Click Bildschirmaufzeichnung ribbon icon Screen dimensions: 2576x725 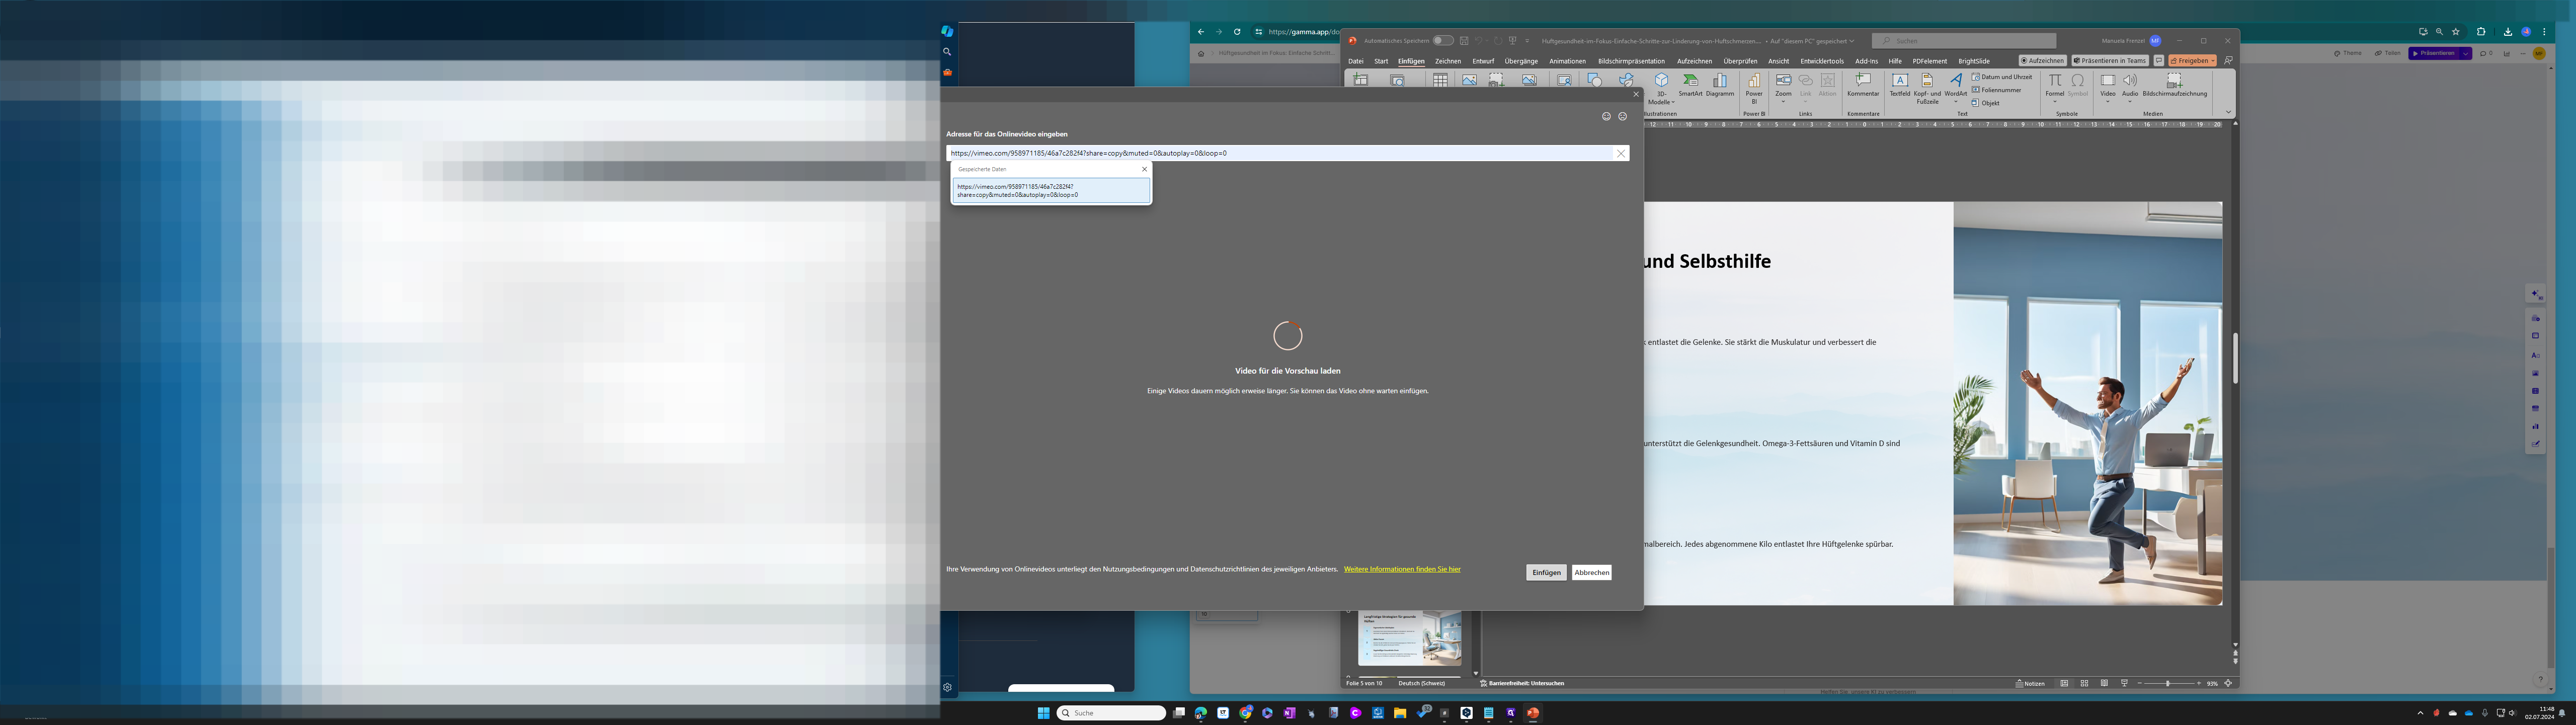pyautogui.click(x=2174, y=85)
